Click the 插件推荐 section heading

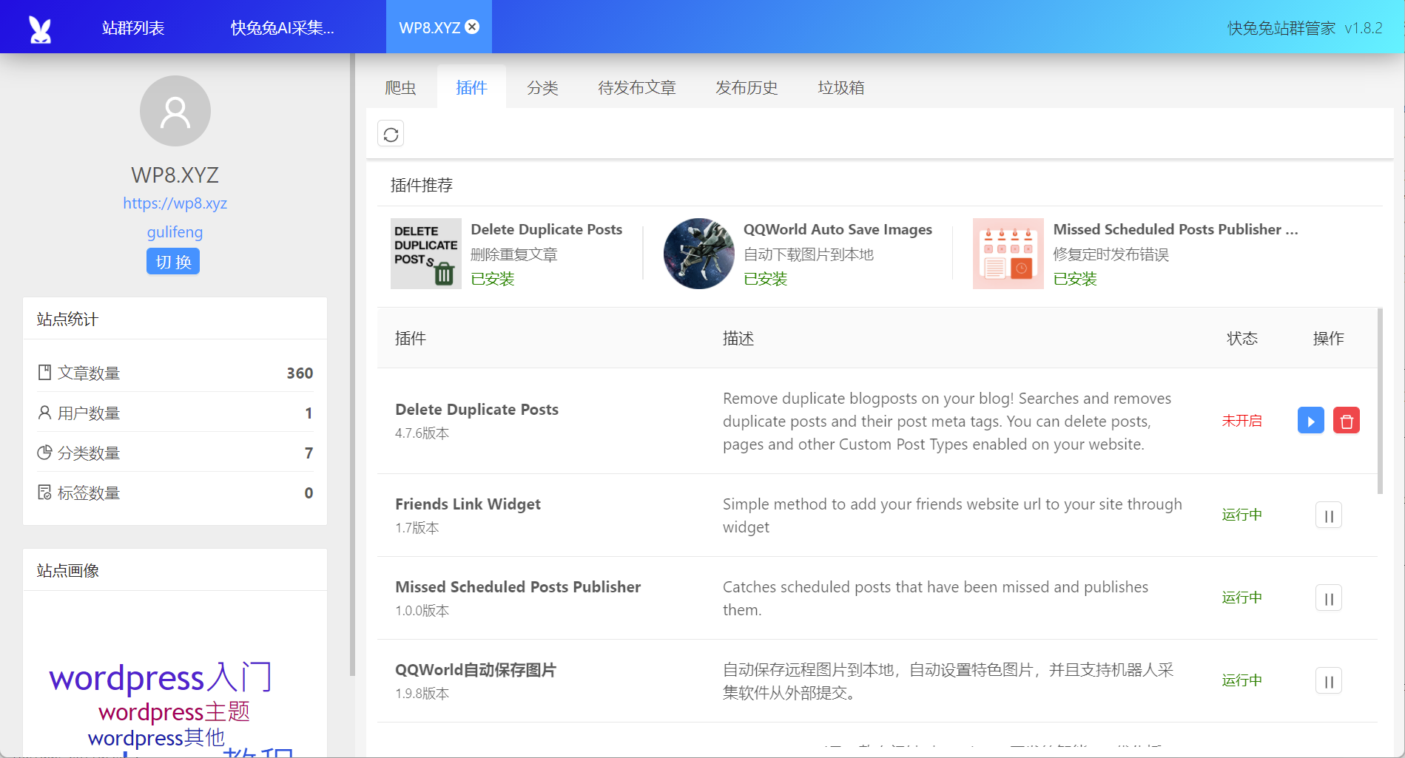(422, 185)
